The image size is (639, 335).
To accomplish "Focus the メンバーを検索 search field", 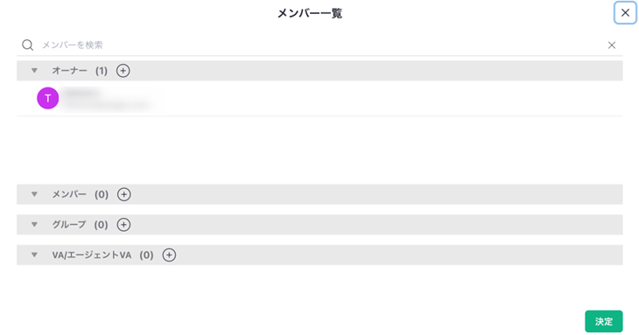I will pyautogui.click(x=322, y=45).
